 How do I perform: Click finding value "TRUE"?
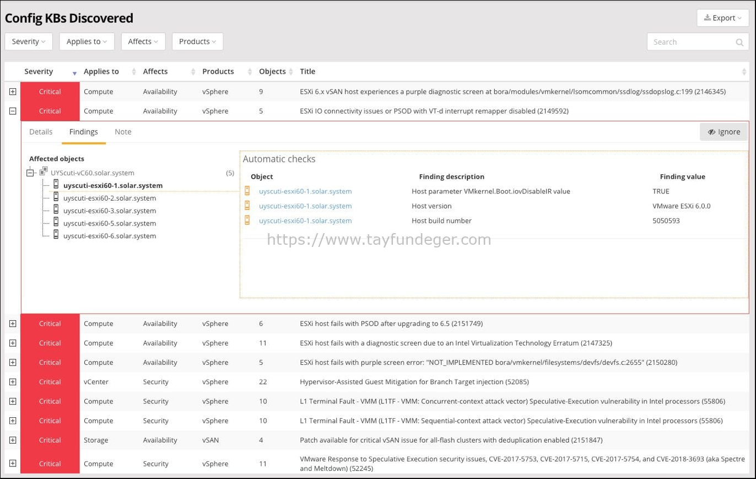pos(661,191)
